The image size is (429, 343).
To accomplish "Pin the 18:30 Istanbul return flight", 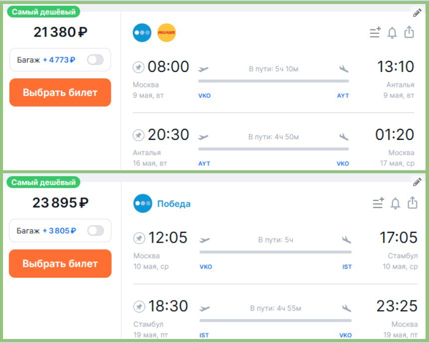I will pyautogui.click(x=139, y=306).
